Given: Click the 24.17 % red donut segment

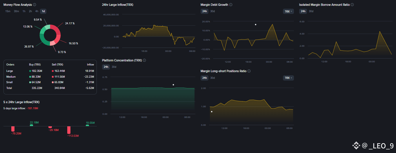Looking at the screenshot, I should [x=56, y=29].
